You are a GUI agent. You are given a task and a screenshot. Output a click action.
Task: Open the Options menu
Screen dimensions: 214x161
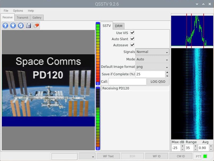(18, 11)
